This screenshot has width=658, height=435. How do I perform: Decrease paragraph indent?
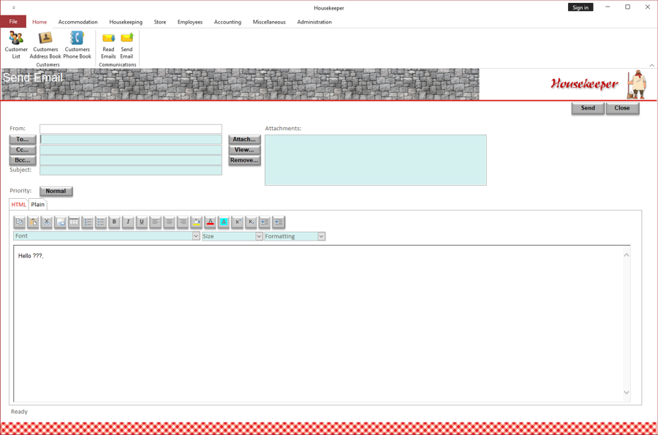pyautogui.click(x=265, y=222)
